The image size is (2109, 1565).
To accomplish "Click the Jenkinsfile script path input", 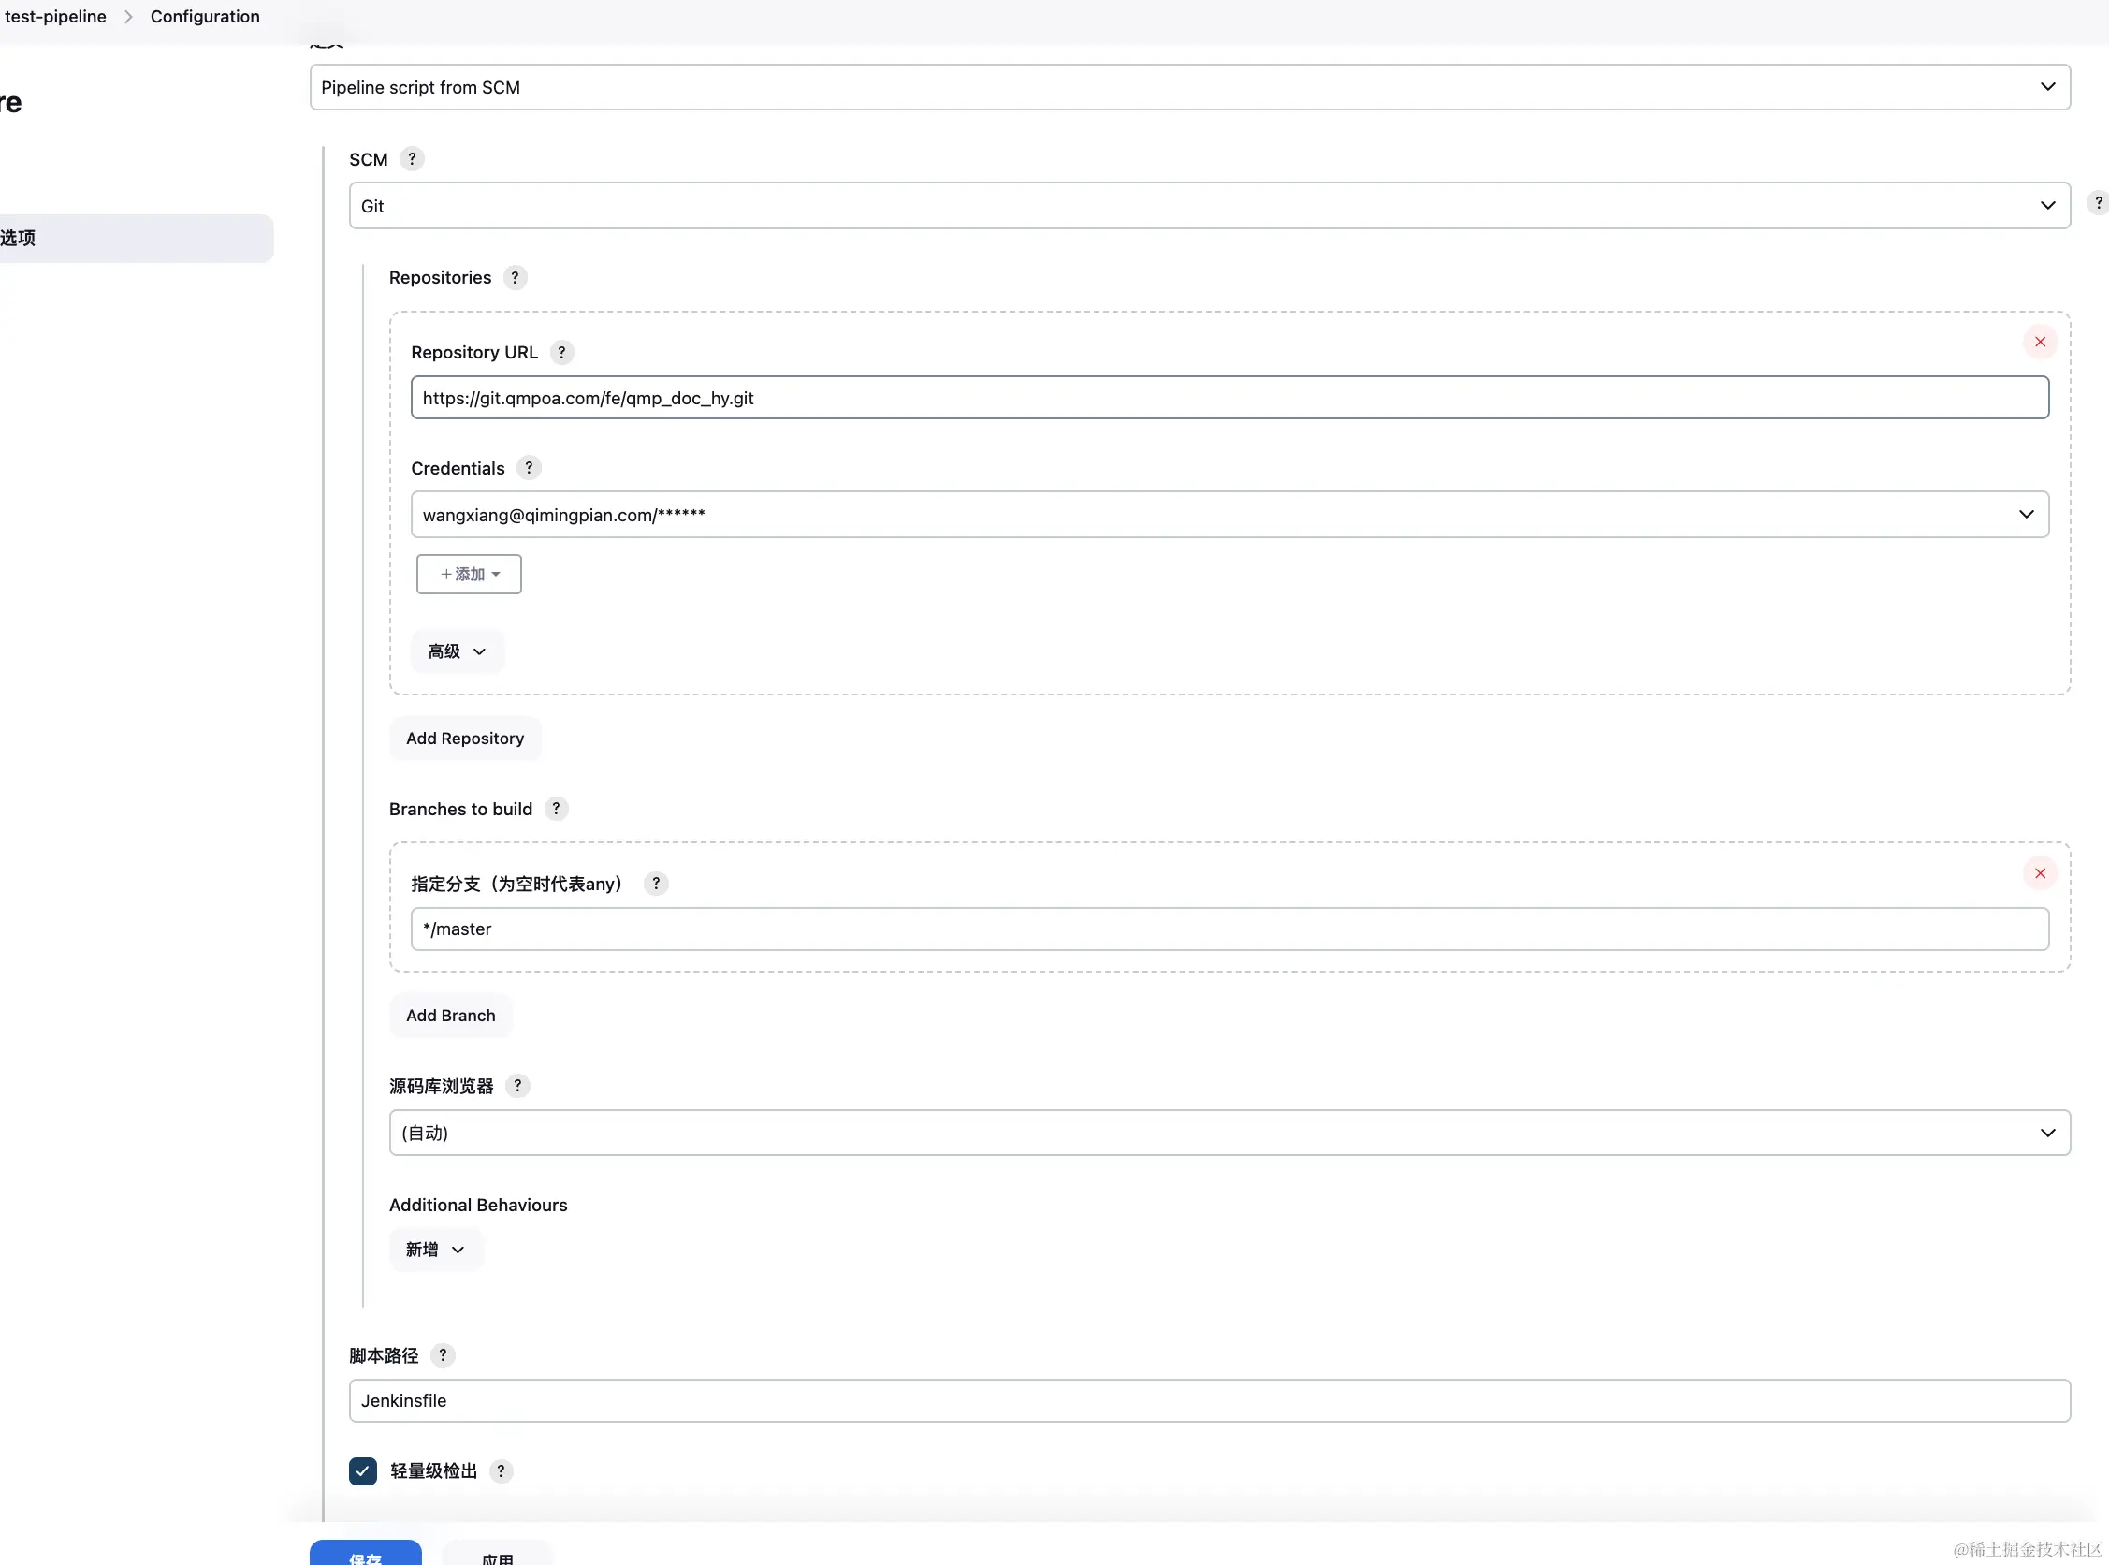I will [1207, 1400].
